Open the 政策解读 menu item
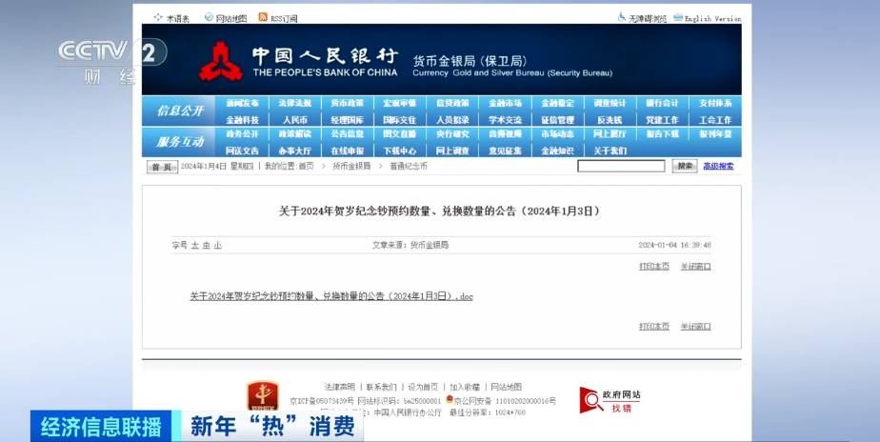The height and width of the screenshot is (442, 880). click(294, 134)
